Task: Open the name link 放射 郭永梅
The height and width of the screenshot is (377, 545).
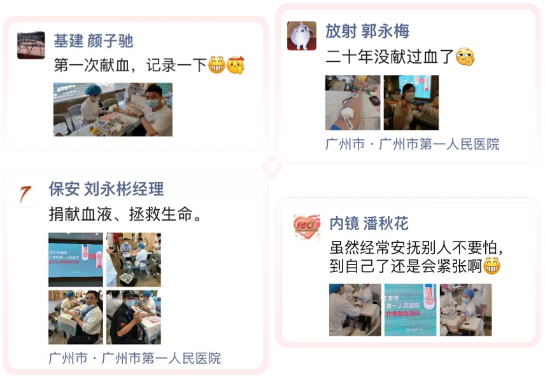Action: pyautogui.click(x=367, y=31)
